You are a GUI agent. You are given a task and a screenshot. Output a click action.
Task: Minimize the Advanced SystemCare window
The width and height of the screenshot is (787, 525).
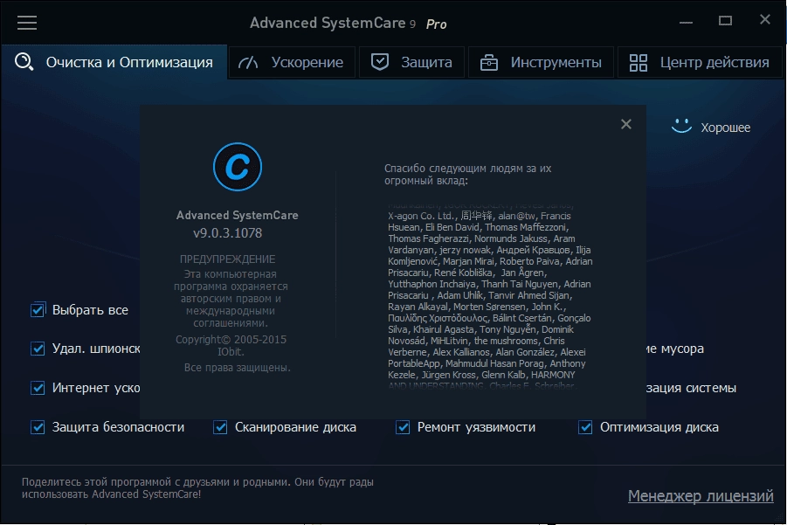pyautogui.click(x=687, y=22)
